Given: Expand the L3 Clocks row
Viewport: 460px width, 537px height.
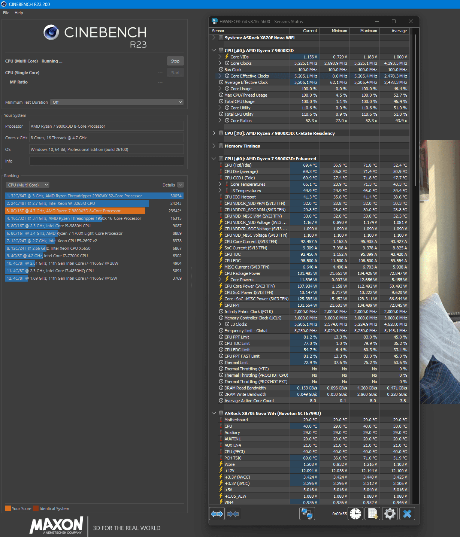Looking at the screenshot, I should click(220, 324).
